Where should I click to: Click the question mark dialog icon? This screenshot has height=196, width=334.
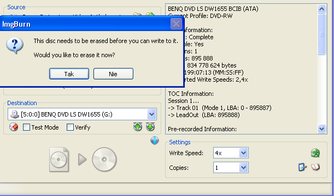14,45
